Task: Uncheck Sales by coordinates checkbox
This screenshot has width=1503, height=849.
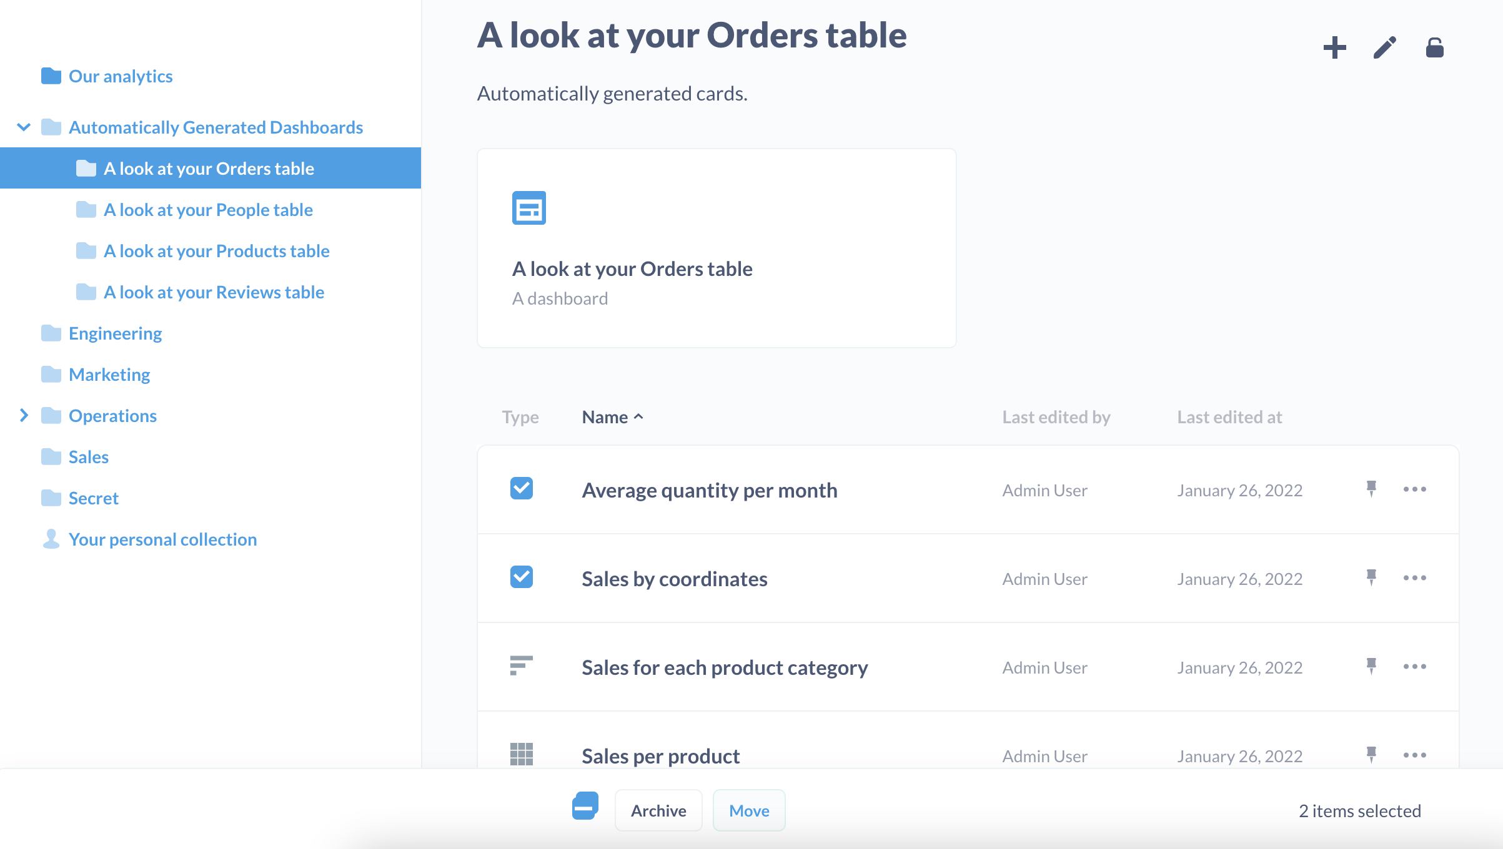Action: click(521, 577)
